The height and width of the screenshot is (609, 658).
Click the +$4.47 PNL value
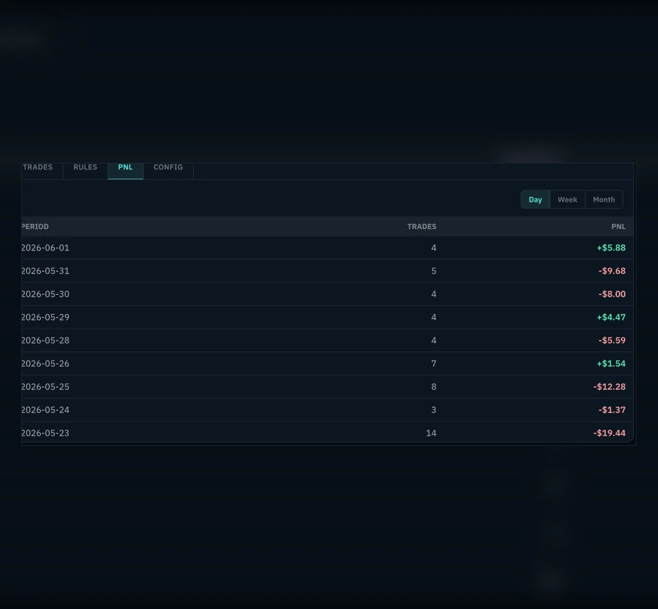coord(611,317)
